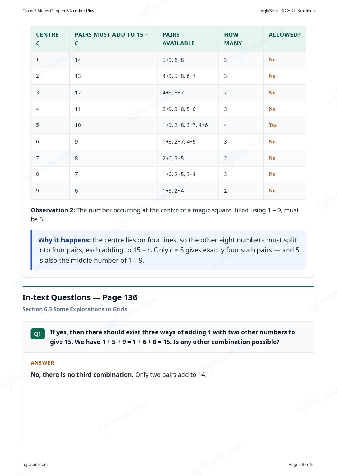This screenshot has height=476, width=337.
Task: Click Page 24 of 56 indicator
Action: [x=301, y=464]
